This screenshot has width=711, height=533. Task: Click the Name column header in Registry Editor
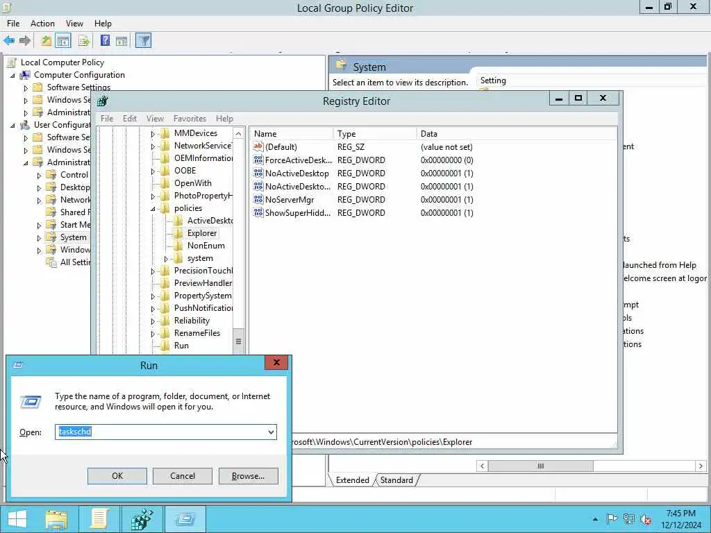click(x=292, y=134)
